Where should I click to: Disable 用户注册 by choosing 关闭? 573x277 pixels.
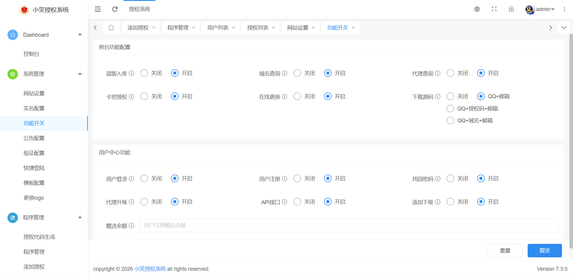point(297,178)
